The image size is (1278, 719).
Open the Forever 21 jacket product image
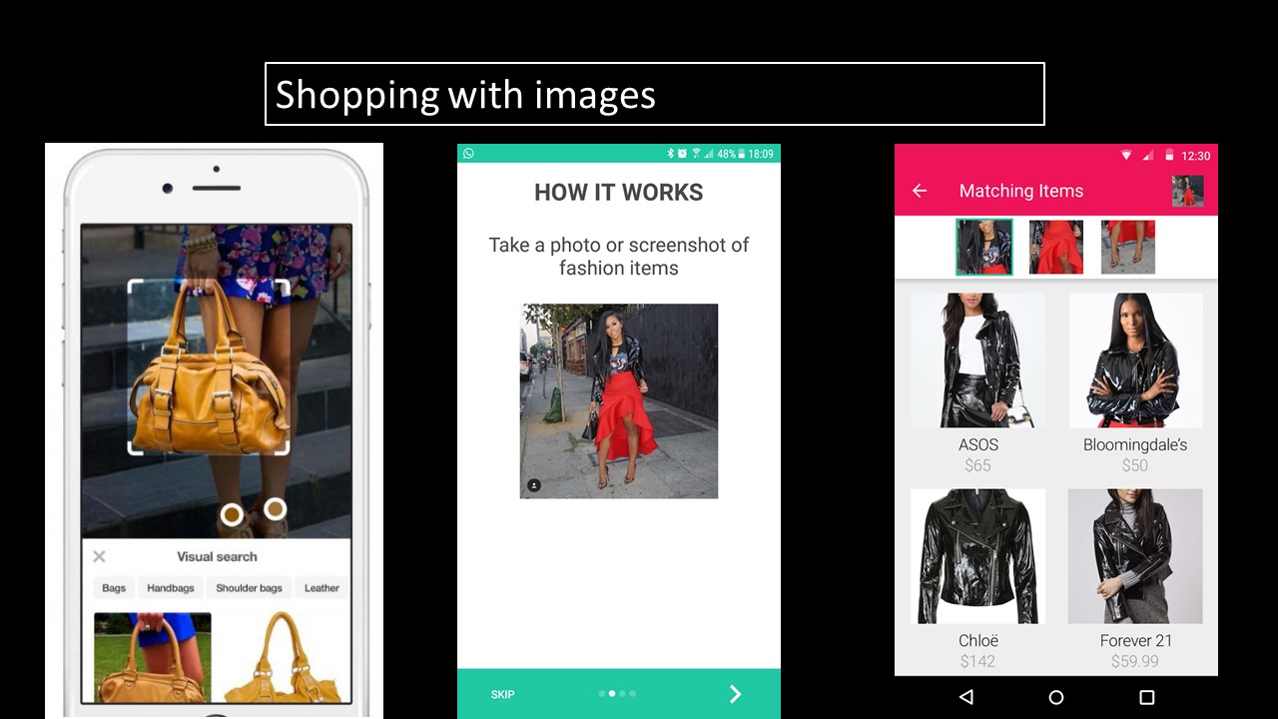1135,556
